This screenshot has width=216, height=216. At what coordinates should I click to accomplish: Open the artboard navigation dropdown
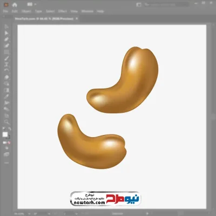(76, 214)
